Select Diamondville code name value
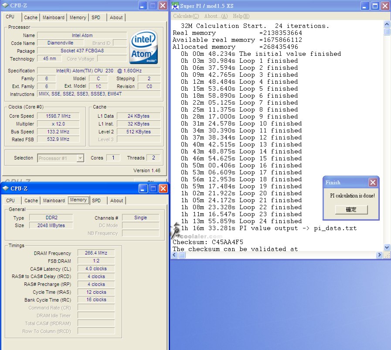 (x=60, y=43)
